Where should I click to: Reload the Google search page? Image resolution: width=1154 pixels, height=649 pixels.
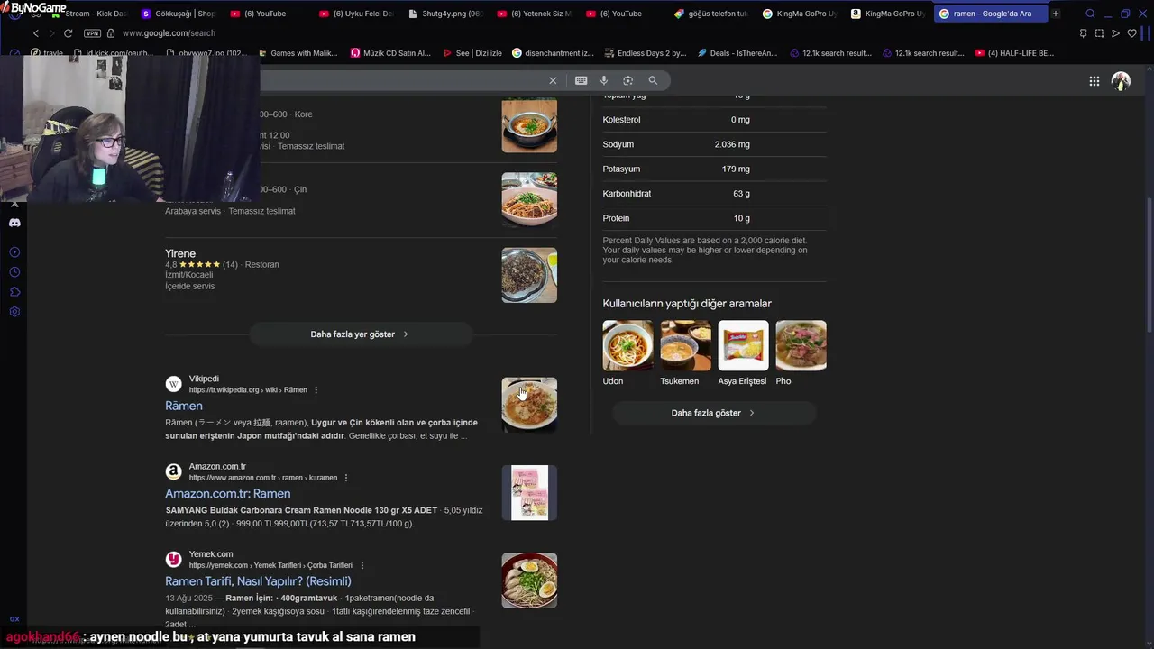(x=68, y=33)
